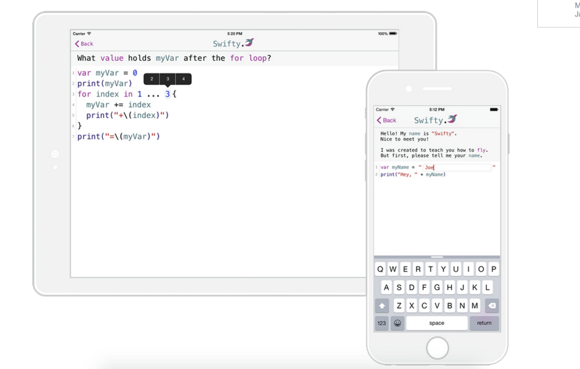Select the line "print(myVar)" on the iPad
Viewport: 580px width, 369px height.
[105, 84]
